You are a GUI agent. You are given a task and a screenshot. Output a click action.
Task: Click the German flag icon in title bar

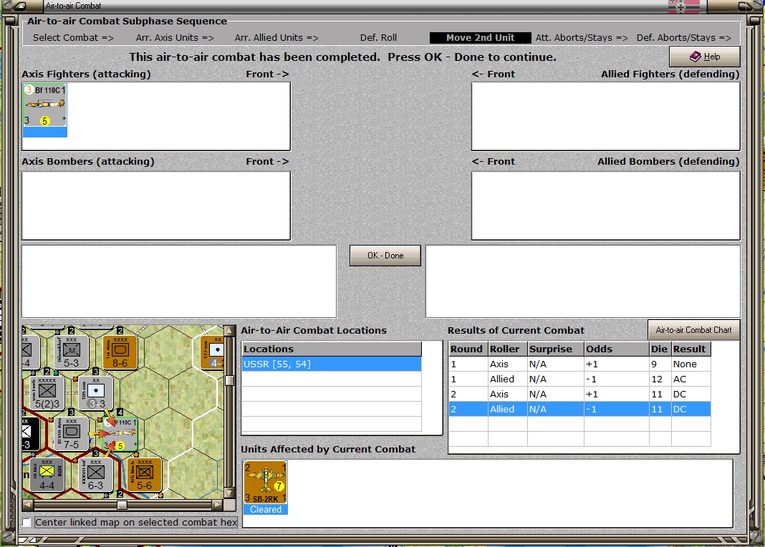[683, 6]
